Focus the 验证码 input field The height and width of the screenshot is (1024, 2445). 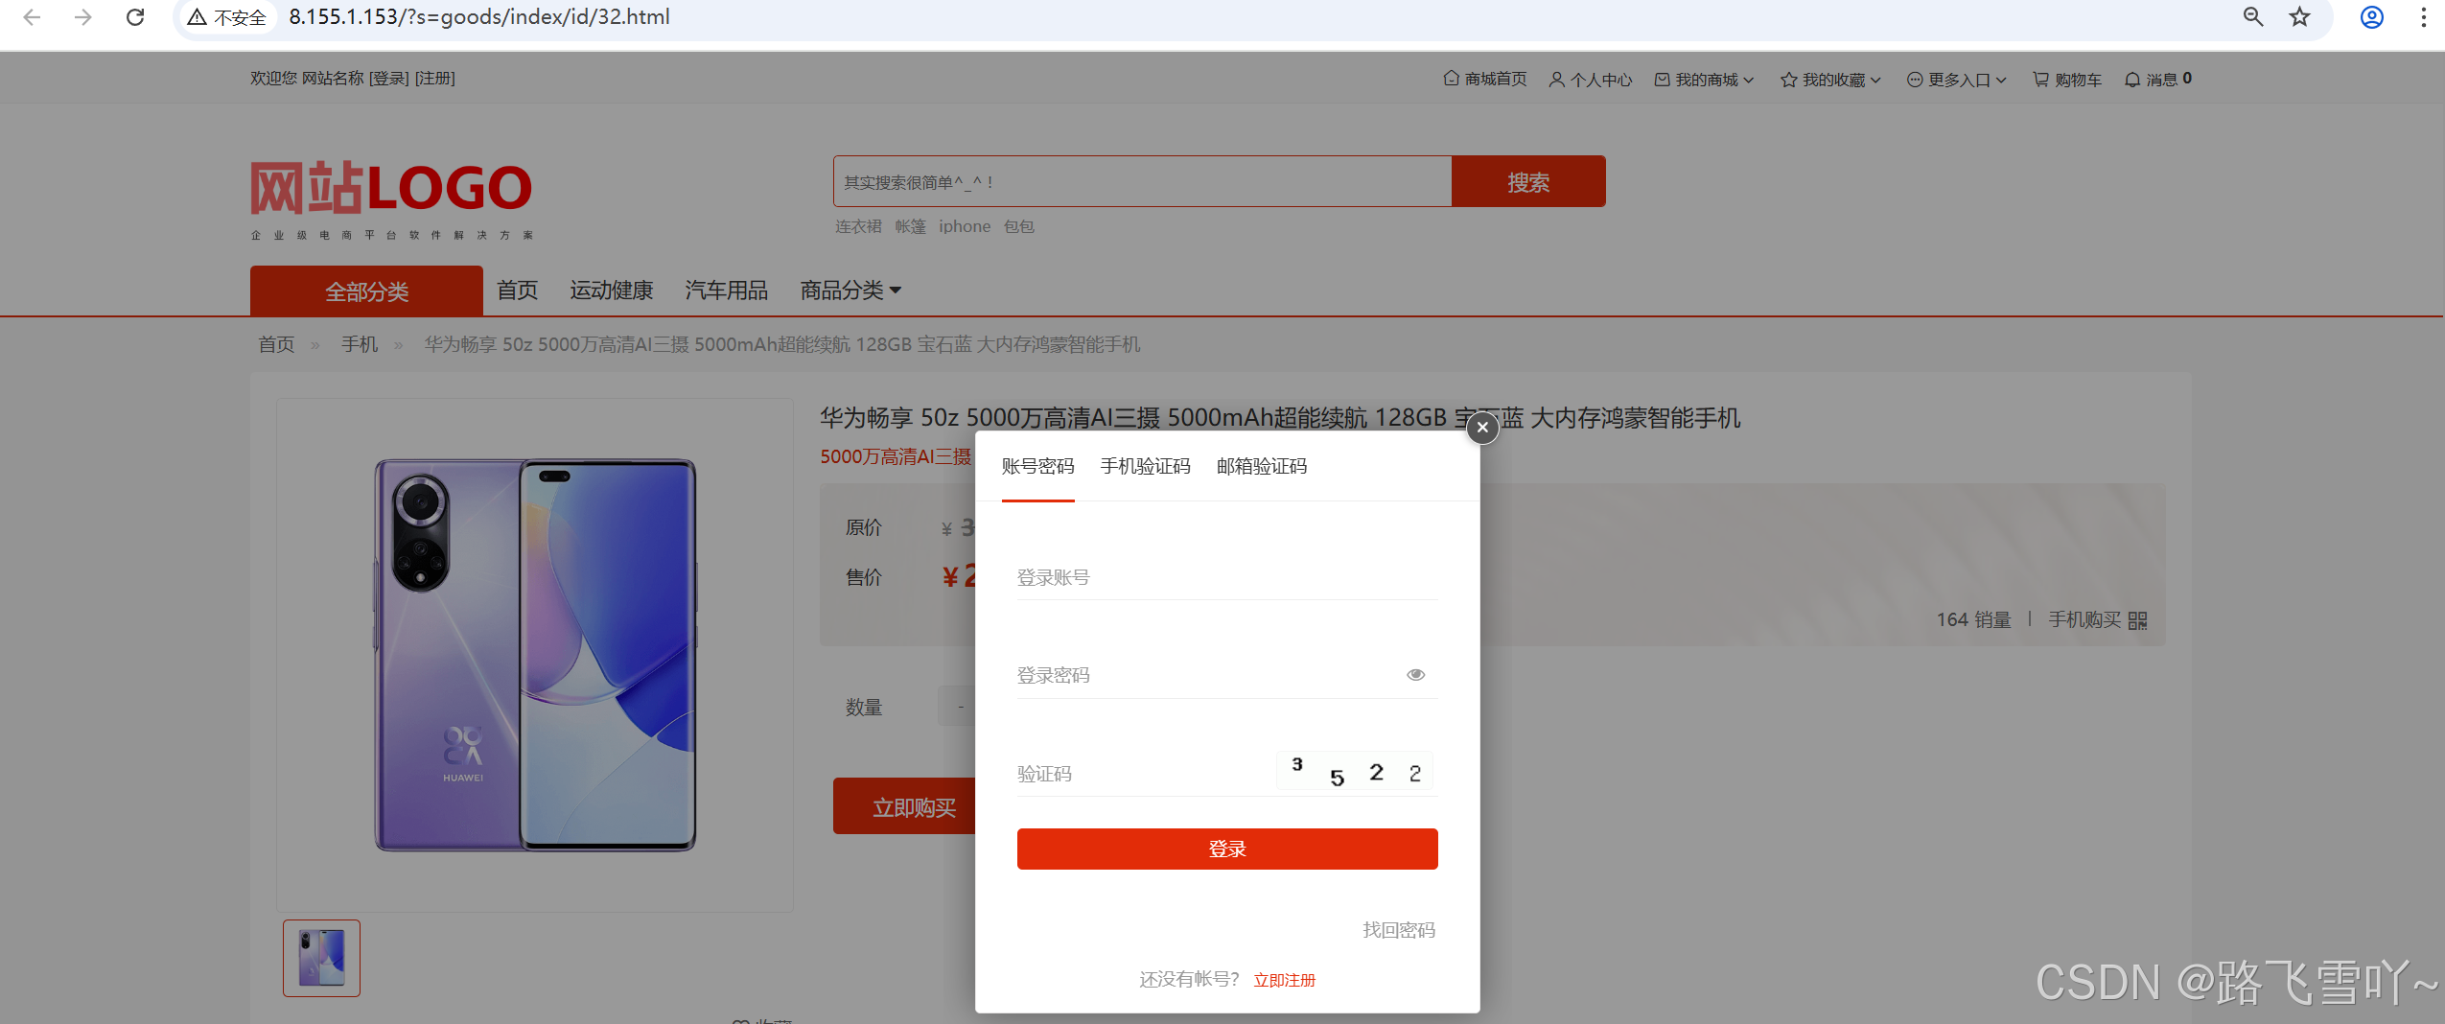click(1143, 774)
